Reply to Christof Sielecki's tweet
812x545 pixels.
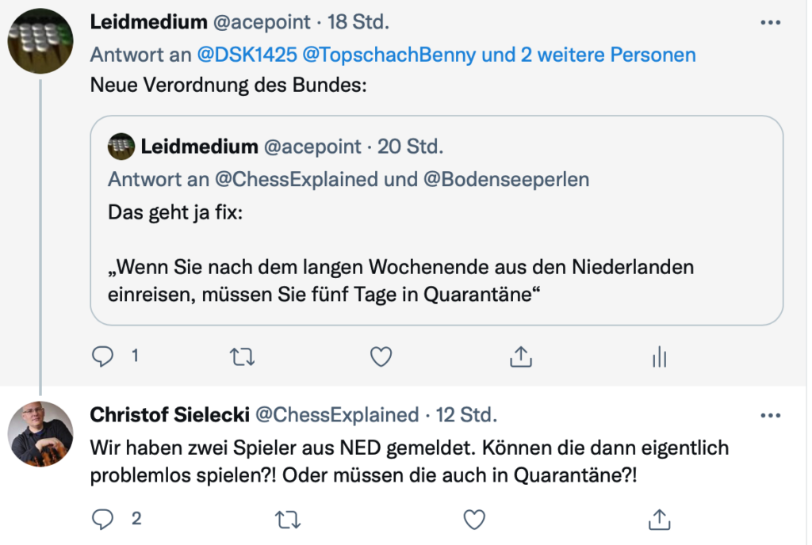coord(102,519)
